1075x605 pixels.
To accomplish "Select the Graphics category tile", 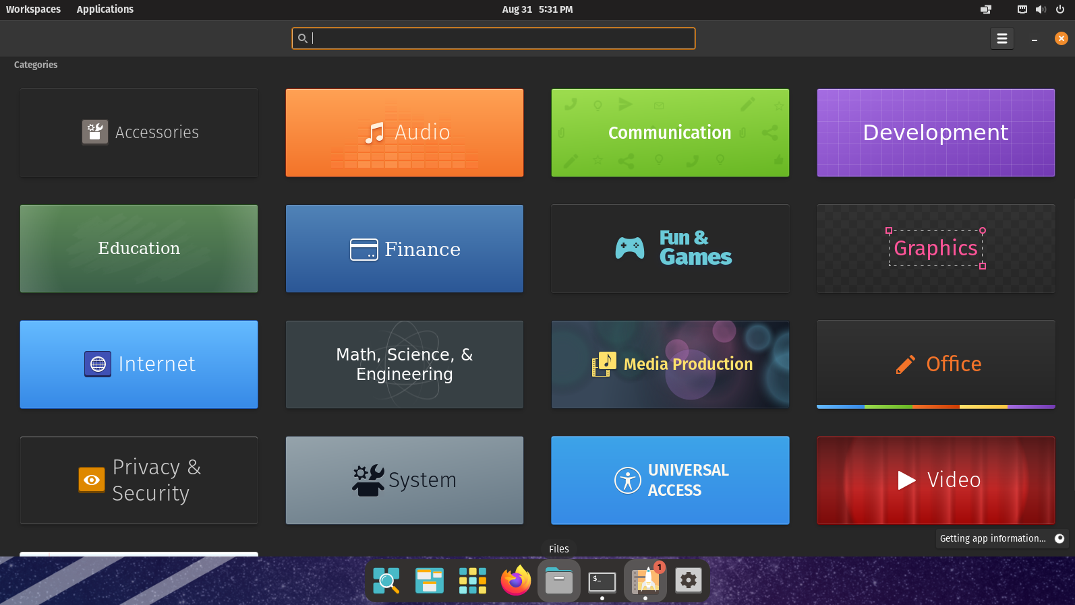I will point(936,249).
